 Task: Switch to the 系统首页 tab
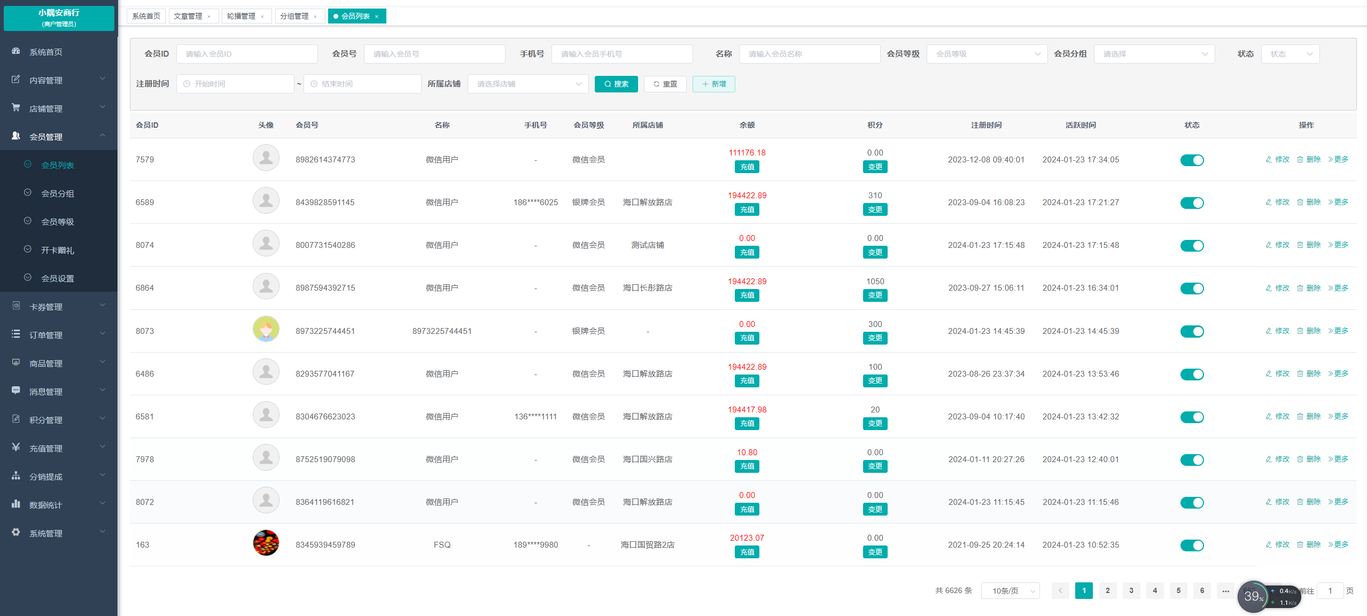click(146, 17)
